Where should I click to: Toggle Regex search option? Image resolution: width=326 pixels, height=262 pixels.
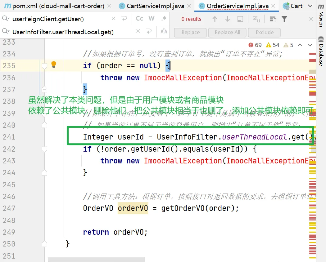[164, 19]
